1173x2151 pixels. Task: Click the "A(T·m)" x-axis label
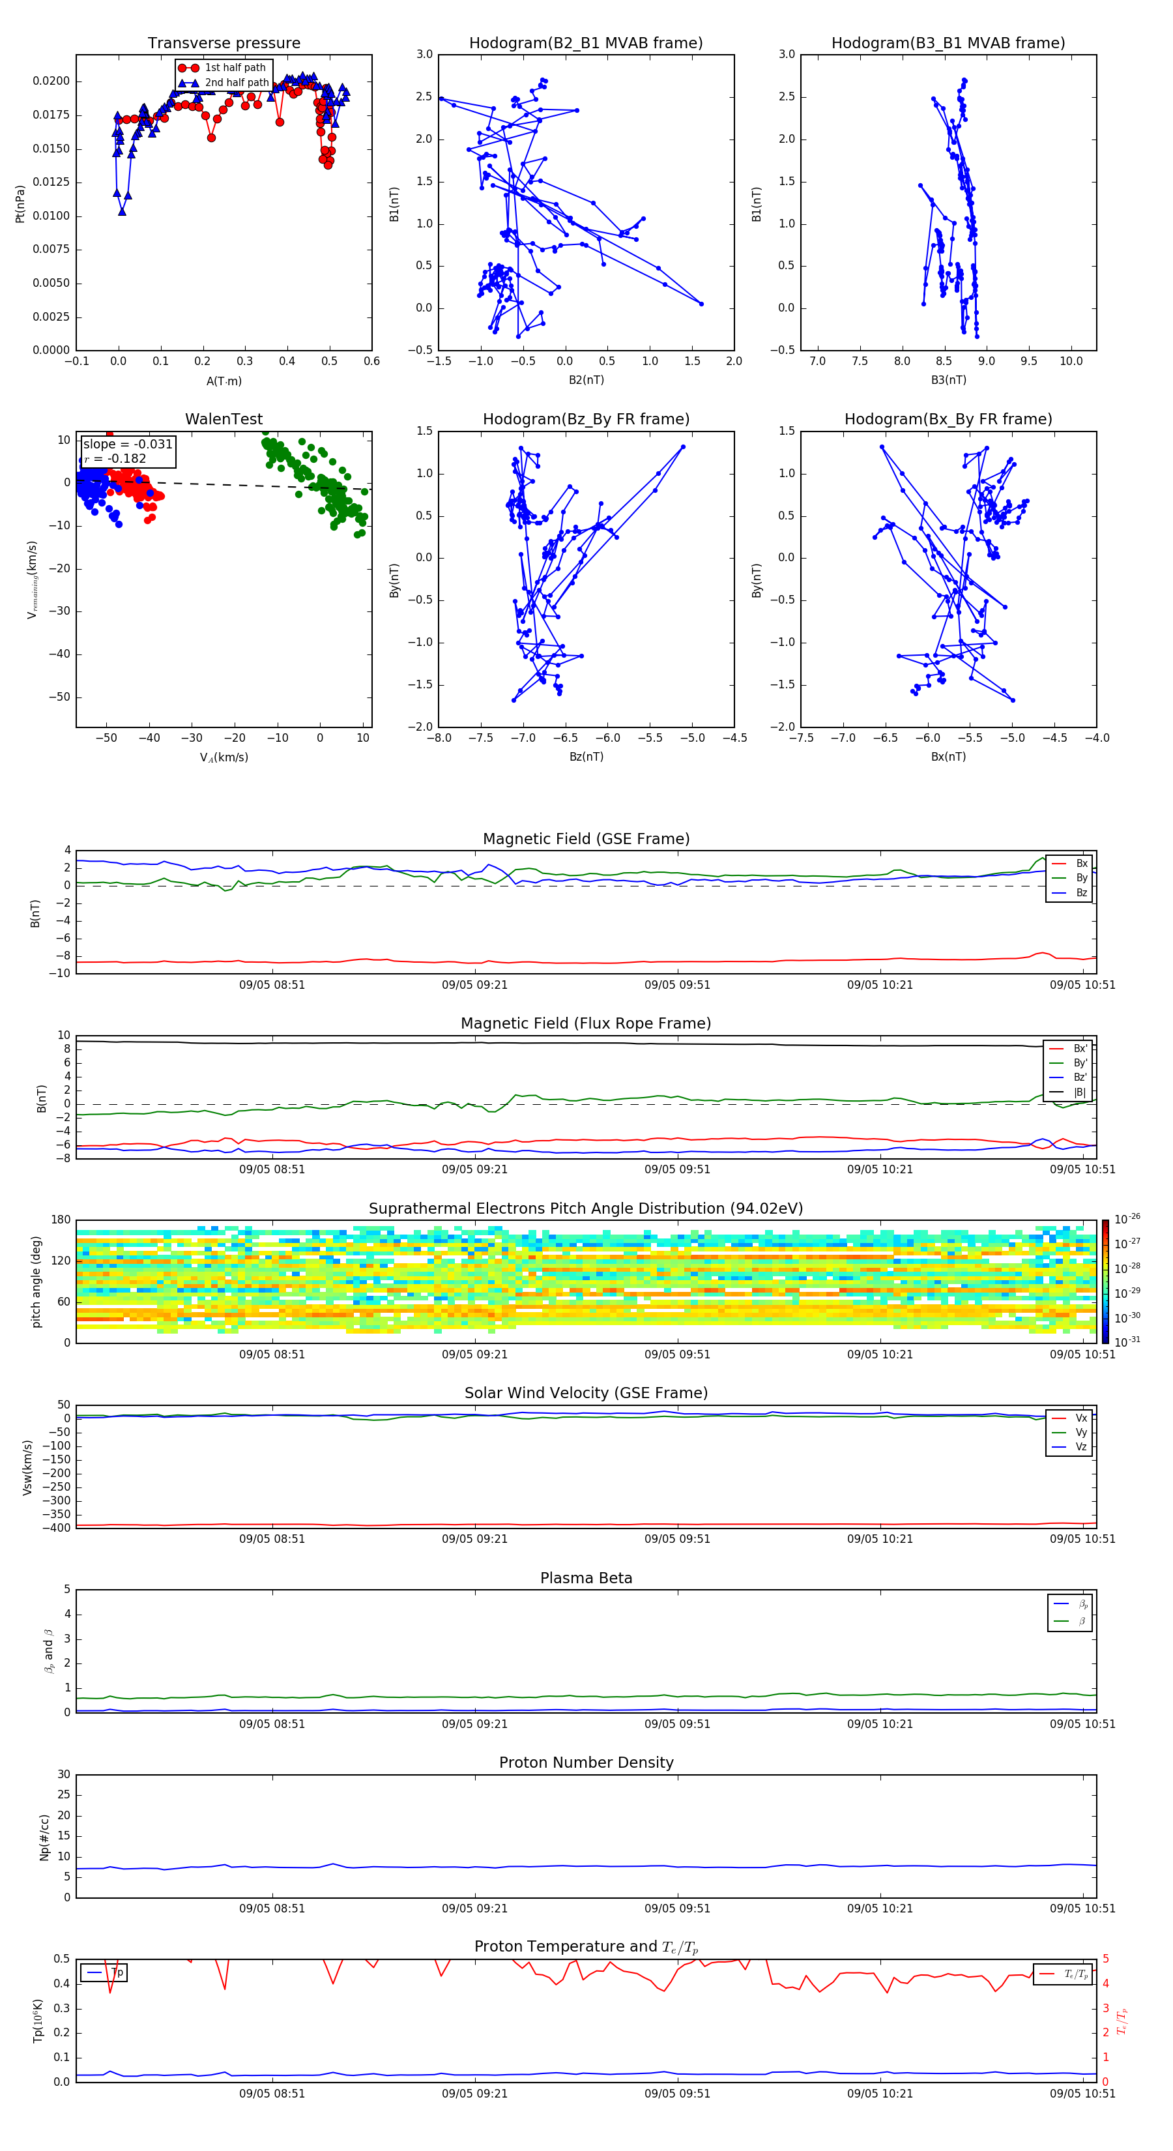[224, 381]
